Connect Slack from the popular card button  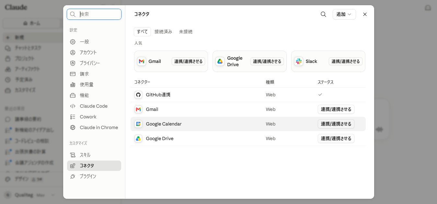pos(346,61)
